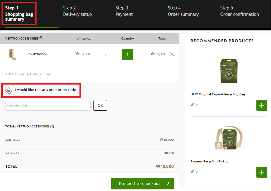
Task: Add Request Recycling Pick-up with plus icon
Action: coord(262,172)
